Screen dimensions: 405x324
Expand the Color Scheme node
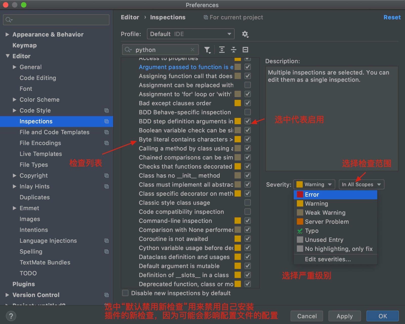[14, 100]
